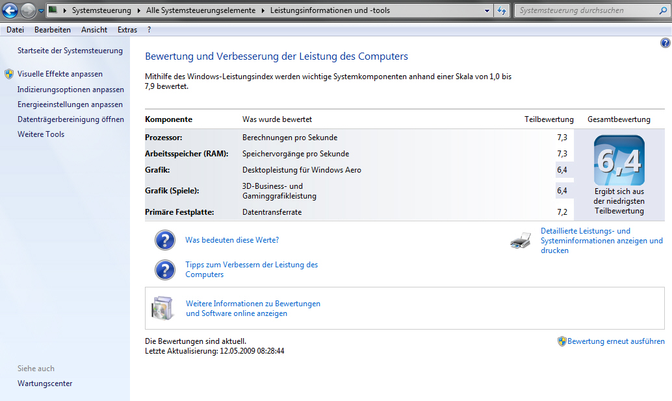Click question icon beside Tipps zum Verbessern
Screen dimensions: 672x401
point(165,270)
